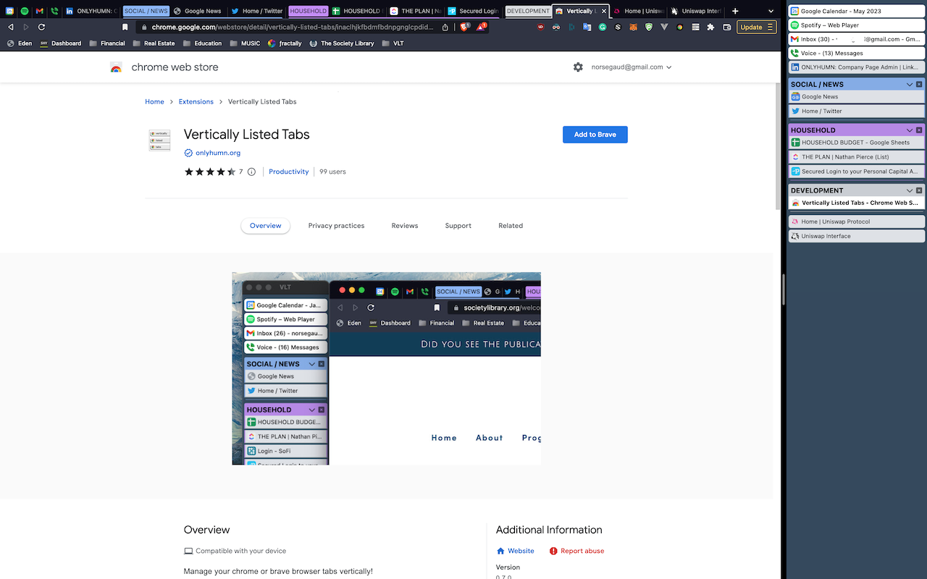This screenshot has height=579, width=927.
Task: Collapse the DEVELOPMENT group in the side panel
Action: 909,190
